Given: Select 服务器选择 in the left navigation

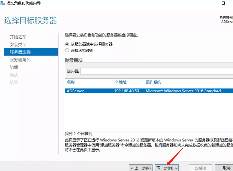Looking at the screenshot, I should pos(20,52).
